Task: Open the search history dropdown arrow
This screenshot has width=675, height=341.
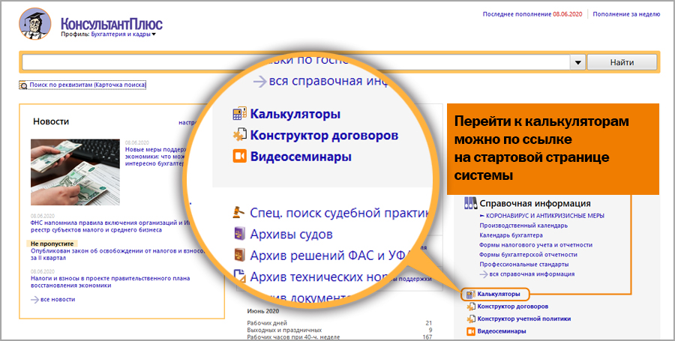Action: tap(577, 63)
